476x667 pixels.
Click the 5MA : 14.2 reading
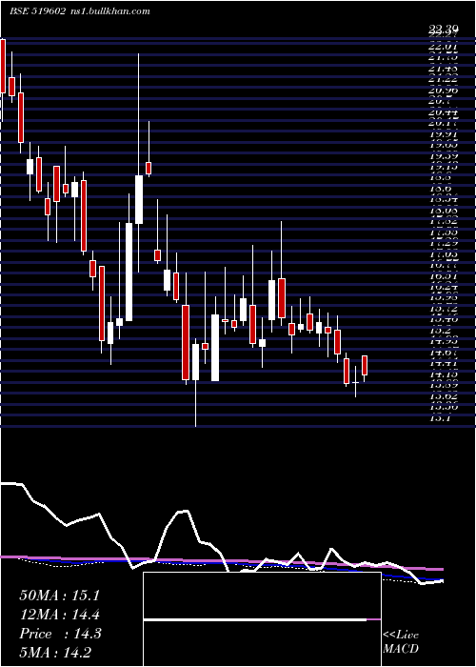(55, 653)
